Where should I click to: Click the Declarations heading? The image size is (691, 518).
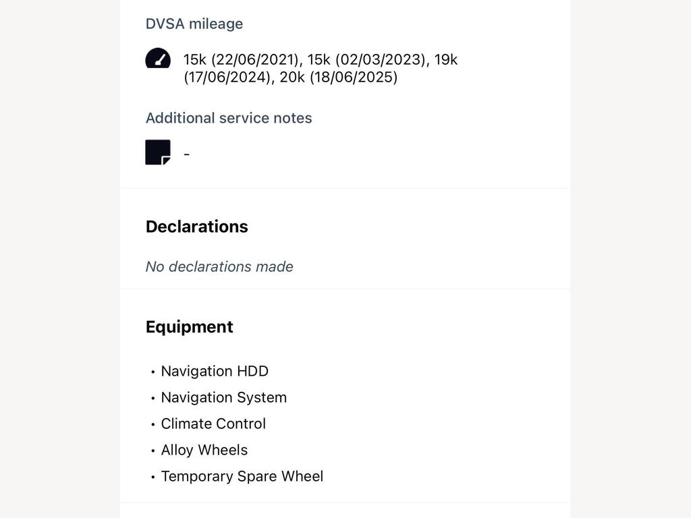point(197,227)
